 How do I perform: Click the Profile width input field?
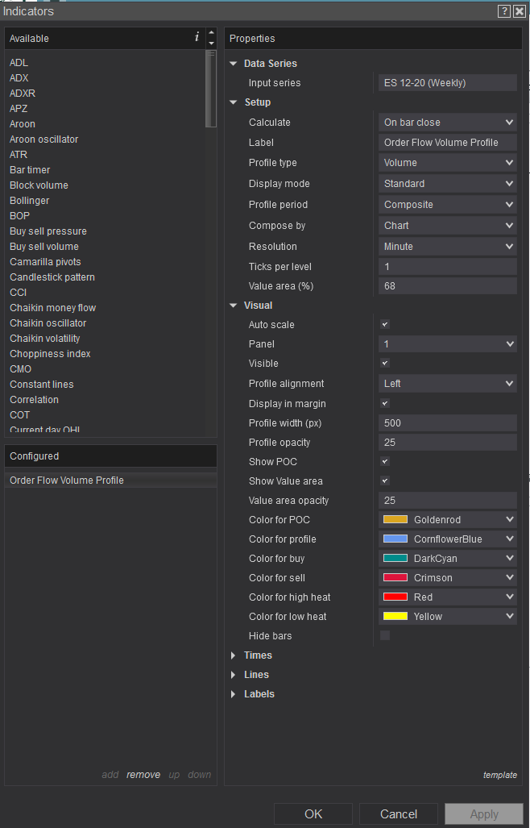click(x=448, y=423)
